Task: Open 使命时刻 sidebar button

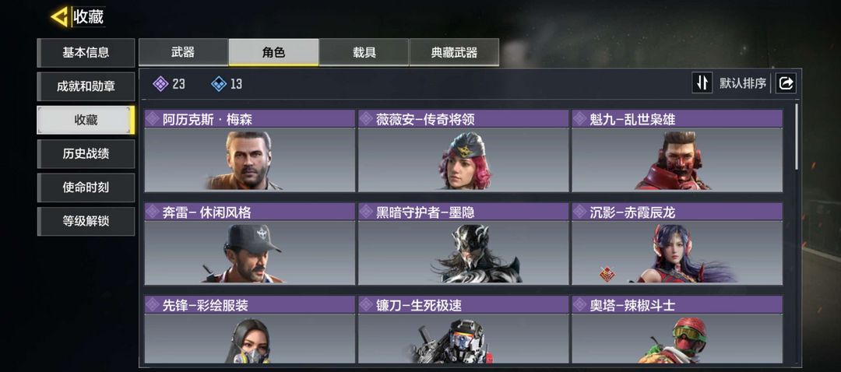Action: 86,188
